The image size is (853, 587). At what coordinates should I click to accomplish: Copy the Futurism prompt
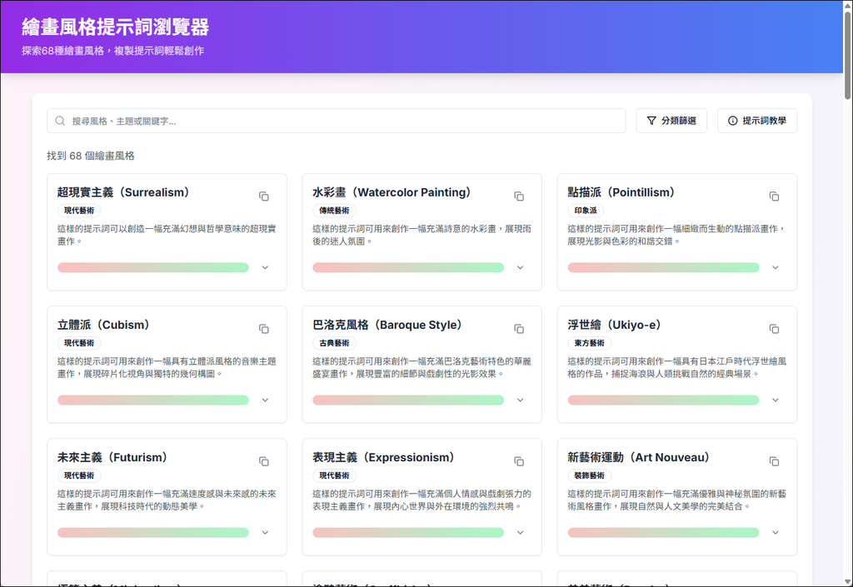(264, 461)
